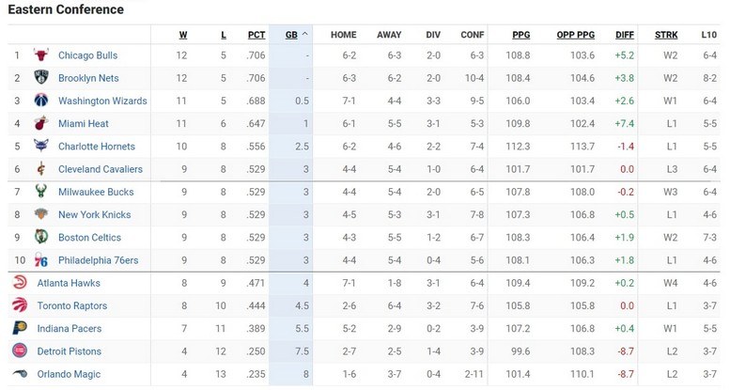
Task: Sort standings by the GB column
Action: pyautogui.click(x=291, y=35)
